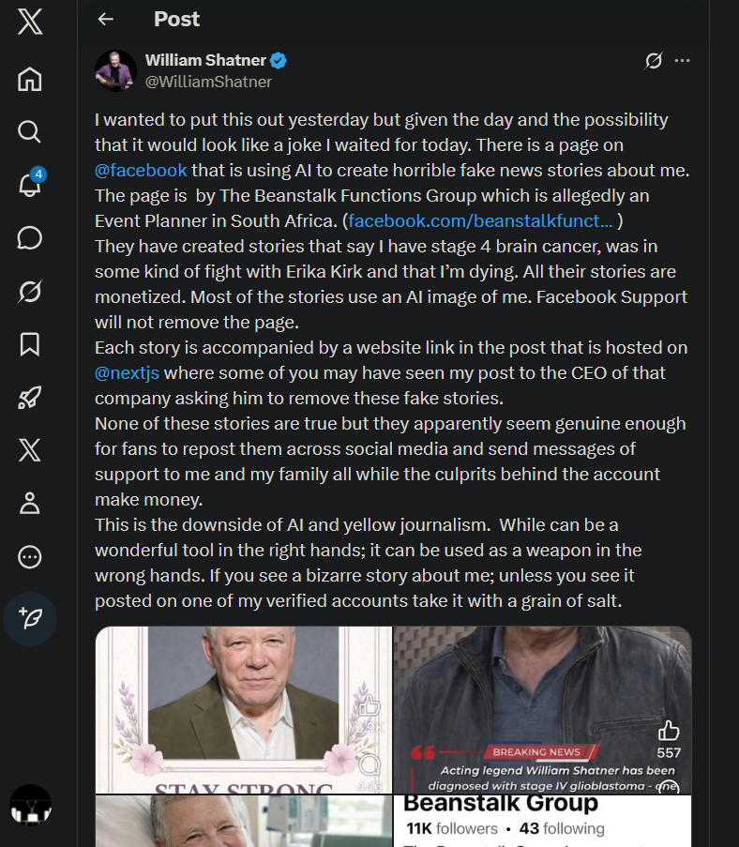Open the @nextjs mention link
This screenshot has width=739, height=847.
tap(127, 372)
